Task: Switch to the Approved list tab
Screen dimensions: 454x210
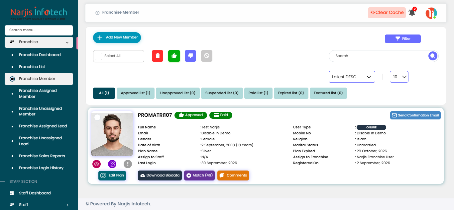Action: tap(136, 93)
